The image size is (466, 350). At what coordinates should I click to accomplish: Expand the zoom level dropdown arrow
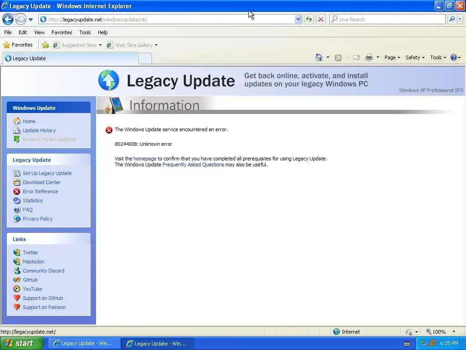454,332
